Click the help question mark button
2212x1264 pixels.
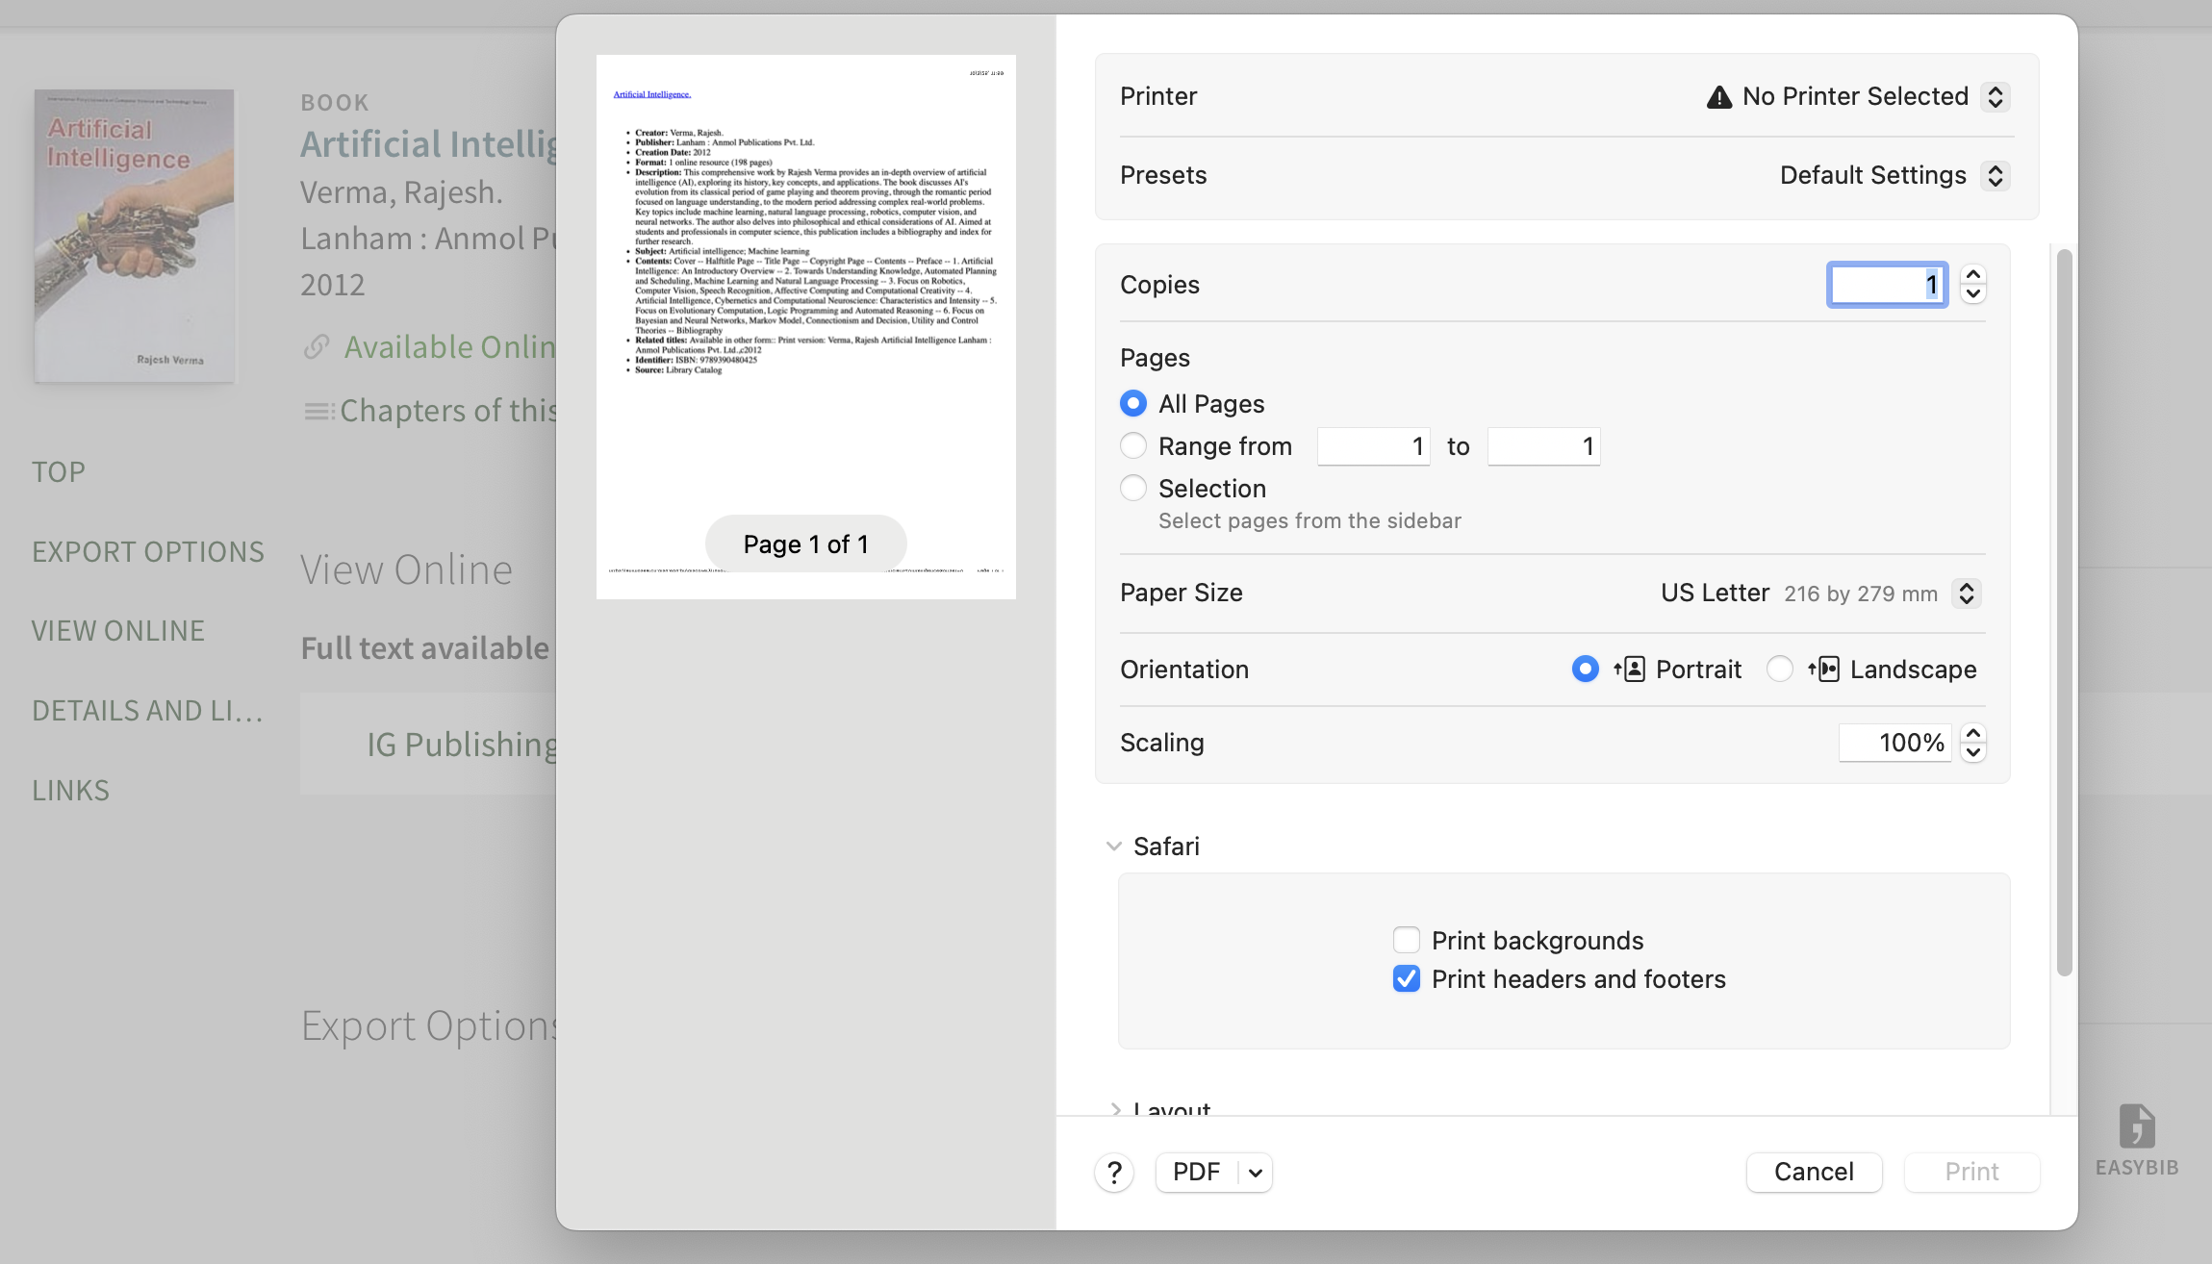click(x=1114, y=1172)
